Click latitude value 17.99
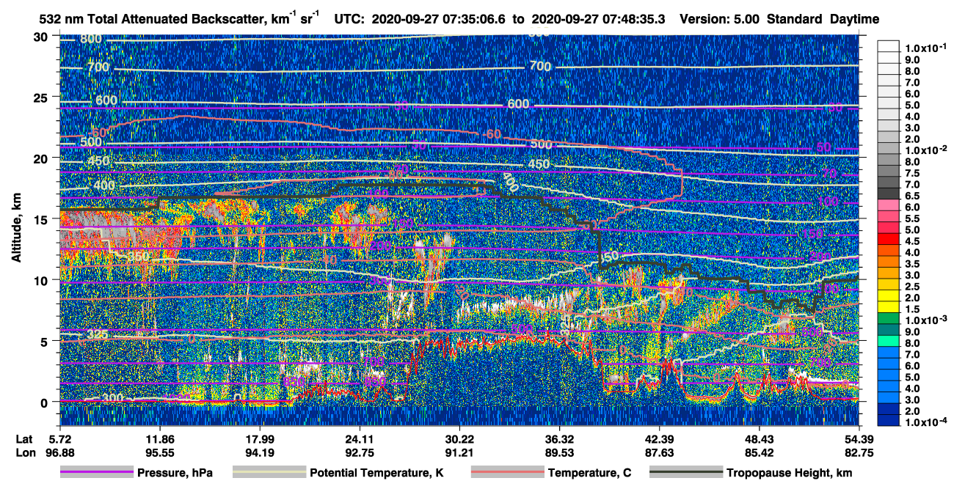954x489 pixels. (259, 438)
